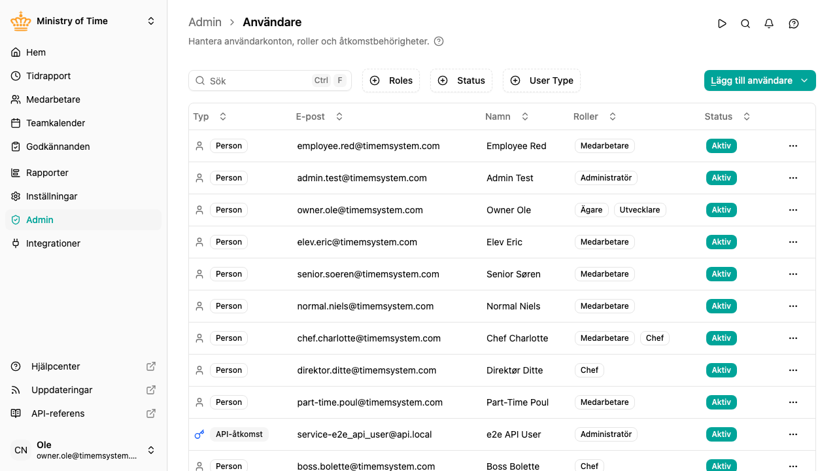Go to Hem in the sidebar
The image size is (837, 471).
pyautogui.click(x=83, y=52)
